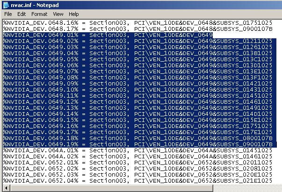Image resolution: width=282 pixels, height=192 pixels.
Task: Click the line starting %NVIDIA_DEV.0649.14%
Action: (x=138, y=114)
